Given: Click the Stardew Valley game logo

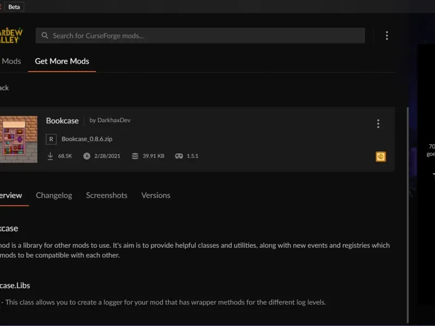Looking at the screenshot, I should (x=10, y=35).
